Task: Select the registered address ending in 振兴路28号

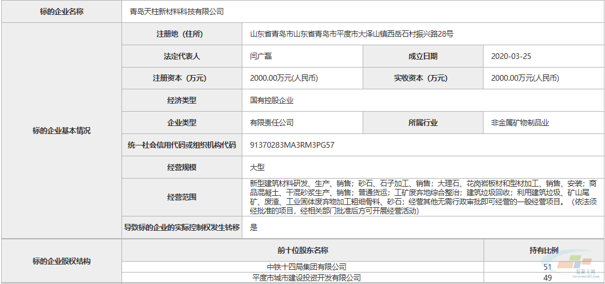Action: tap(352, 34)
